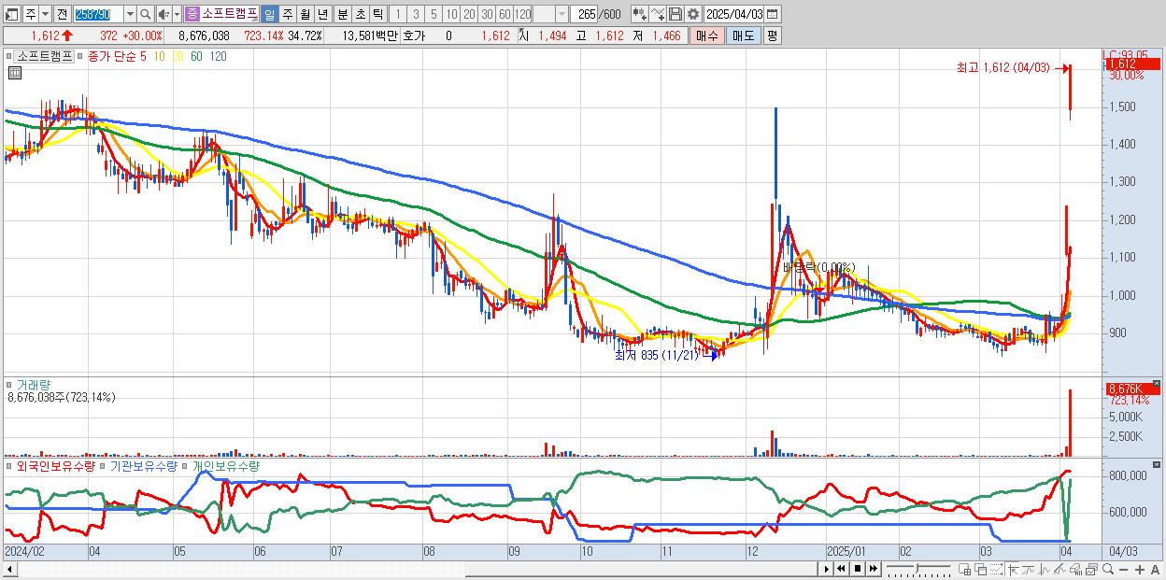1166x580 pixels.
Task: Click the stop square replay button
Action: (858, 569)
